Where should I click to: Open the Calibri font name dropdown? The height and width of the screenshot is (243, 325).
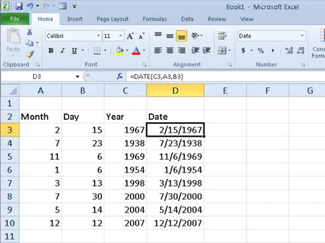click(x=98, y=36)
